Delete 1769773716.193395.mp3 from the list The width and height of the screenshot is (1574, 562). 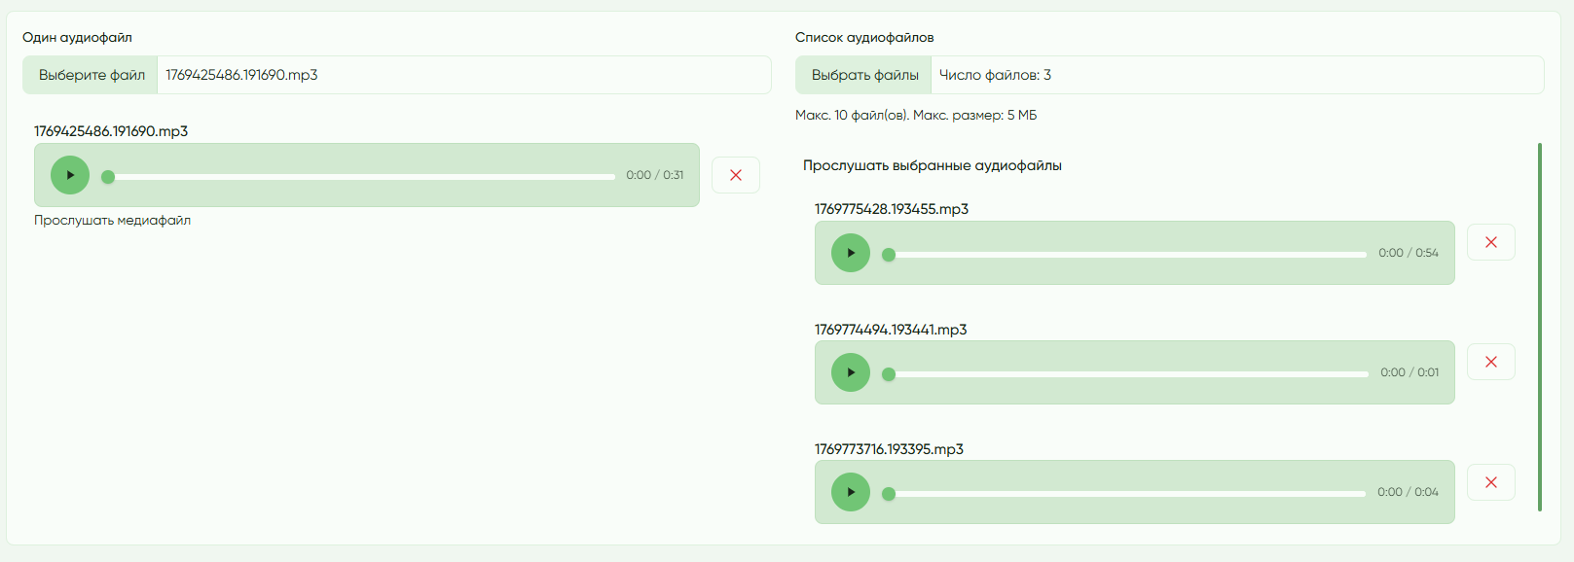pos(1490,482)
